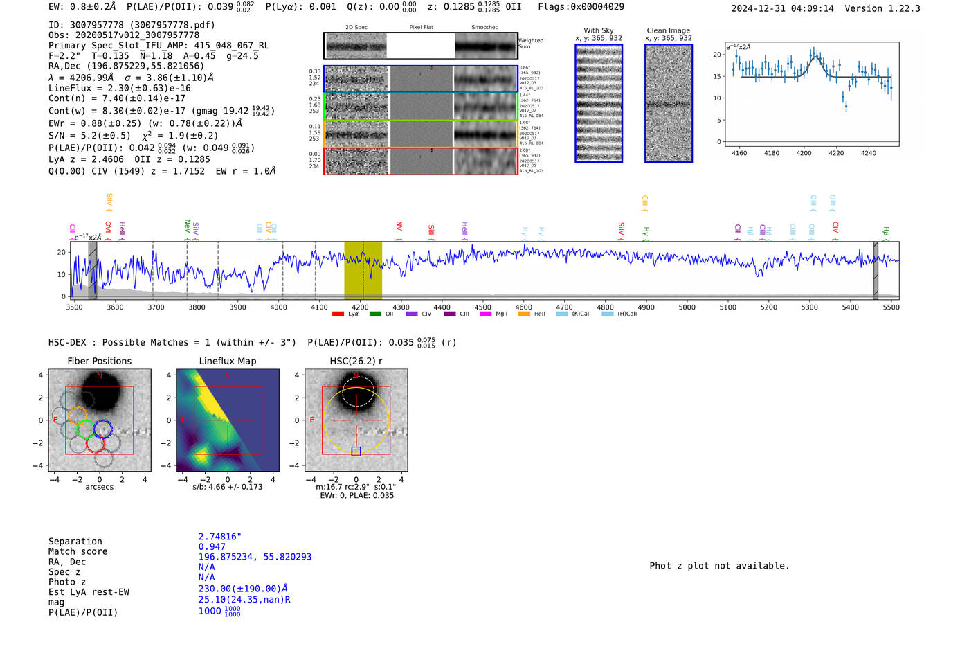Select the smoothed panel in the orange fiber row
Screen dimensions: 969x660
(x=485, y=134)
